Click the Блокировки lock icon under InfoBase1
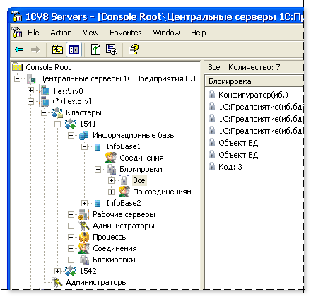311x297 pixels. tap(111, 169)
